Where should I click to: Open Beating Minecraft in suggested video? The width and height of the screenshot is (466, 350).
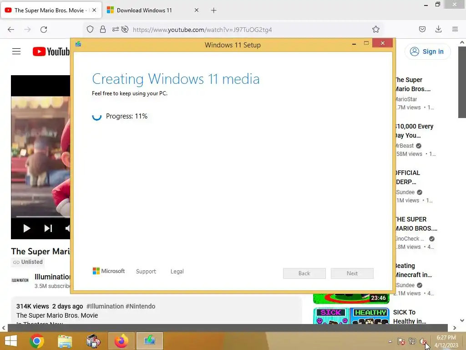tap(413, 270)
